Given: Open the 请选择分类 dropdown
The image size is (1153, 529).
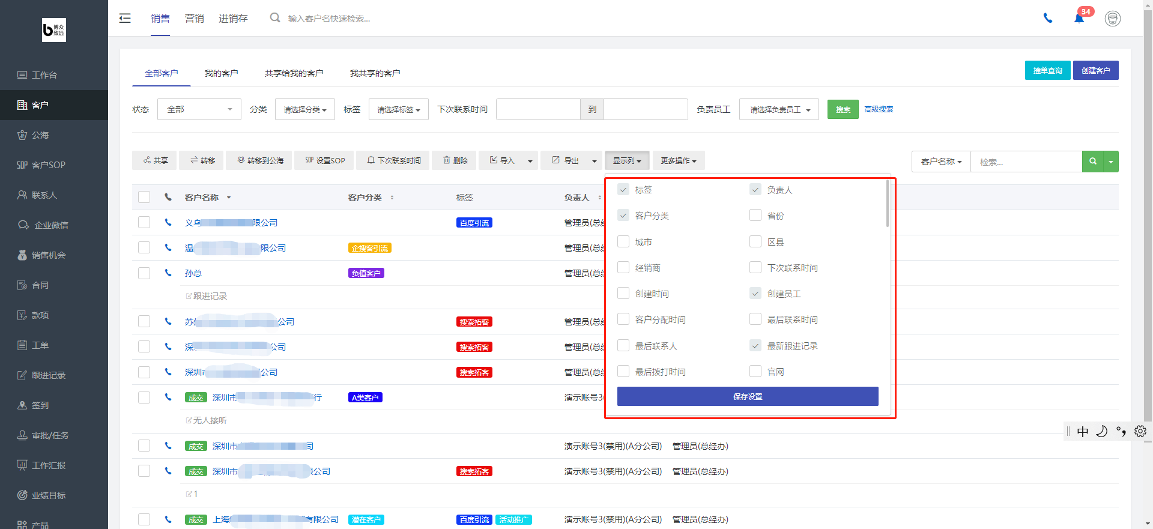Looking at the screenshot, I should [x=305, y=109].
